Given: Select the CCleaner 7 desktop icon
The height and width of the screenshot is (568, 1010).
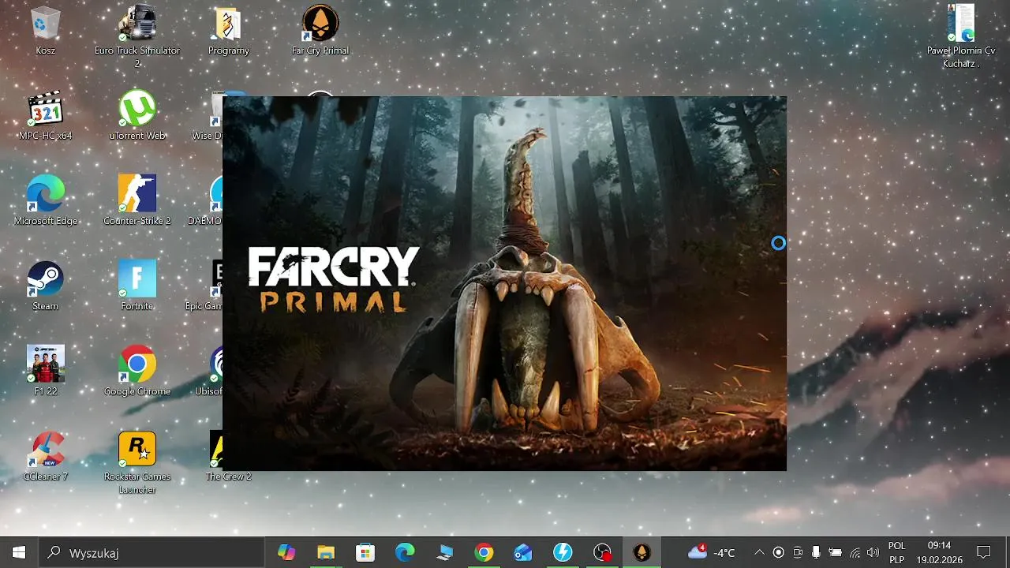Looking at the screenshot, I should point(45,456).
